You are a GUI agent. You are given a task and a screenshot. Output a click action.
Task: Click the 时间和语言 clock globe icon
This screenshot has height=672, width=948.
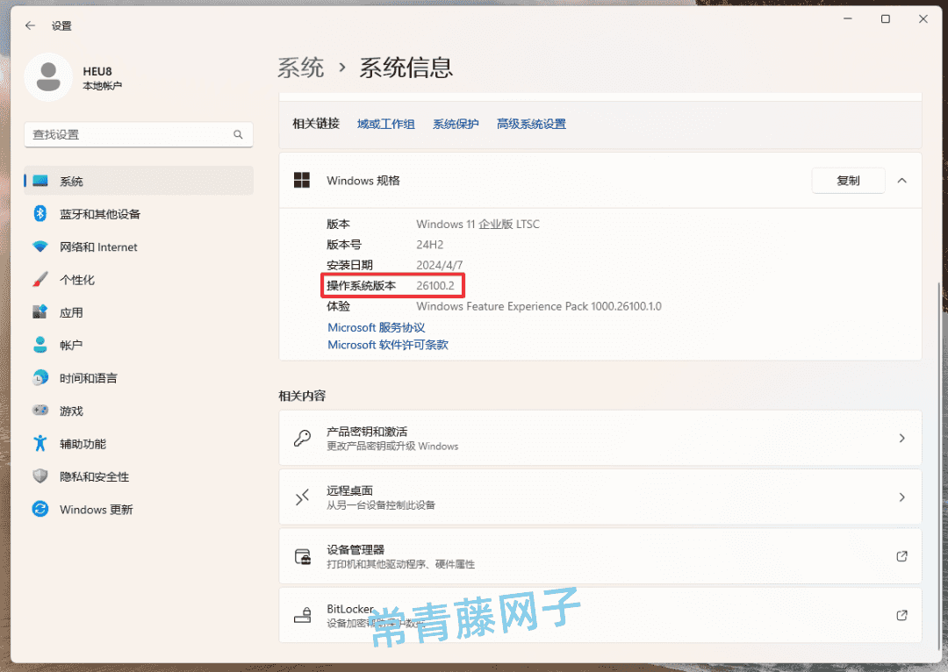pos(40,378)
